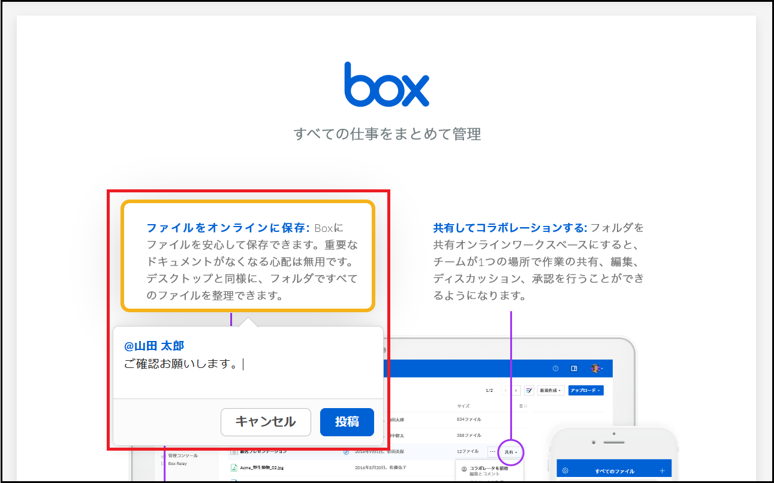Image resolution: width=774 pixels, height=483 pixels.
Task: Go to the previous page arrow
Action: pyautogui.click(x=505, y=390)
